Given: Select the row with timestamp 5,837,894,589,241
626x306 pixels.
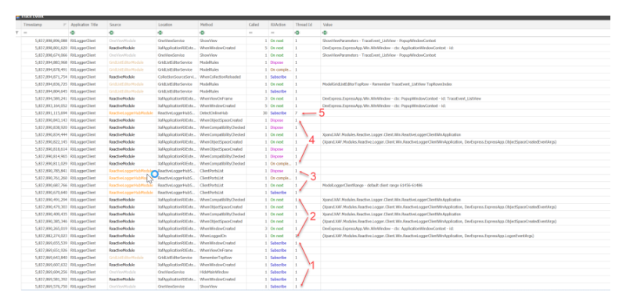Looking at the screenshot, I should tap(315, 98).
